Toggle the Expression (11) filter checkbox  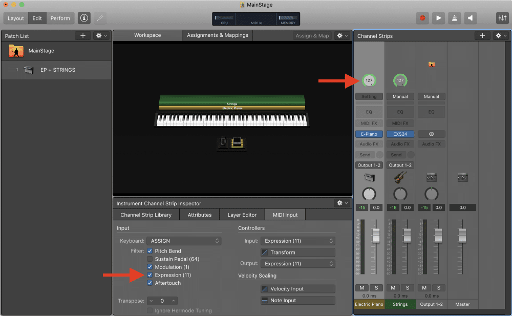pos(150,275)
